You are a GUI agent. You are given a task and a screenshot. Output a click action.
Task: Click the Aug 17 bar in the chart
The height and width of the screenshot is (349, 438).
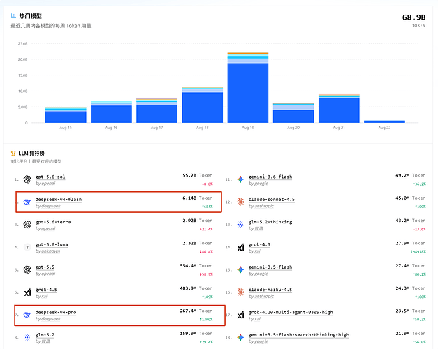pyautogui.click(x=156, y=110)
